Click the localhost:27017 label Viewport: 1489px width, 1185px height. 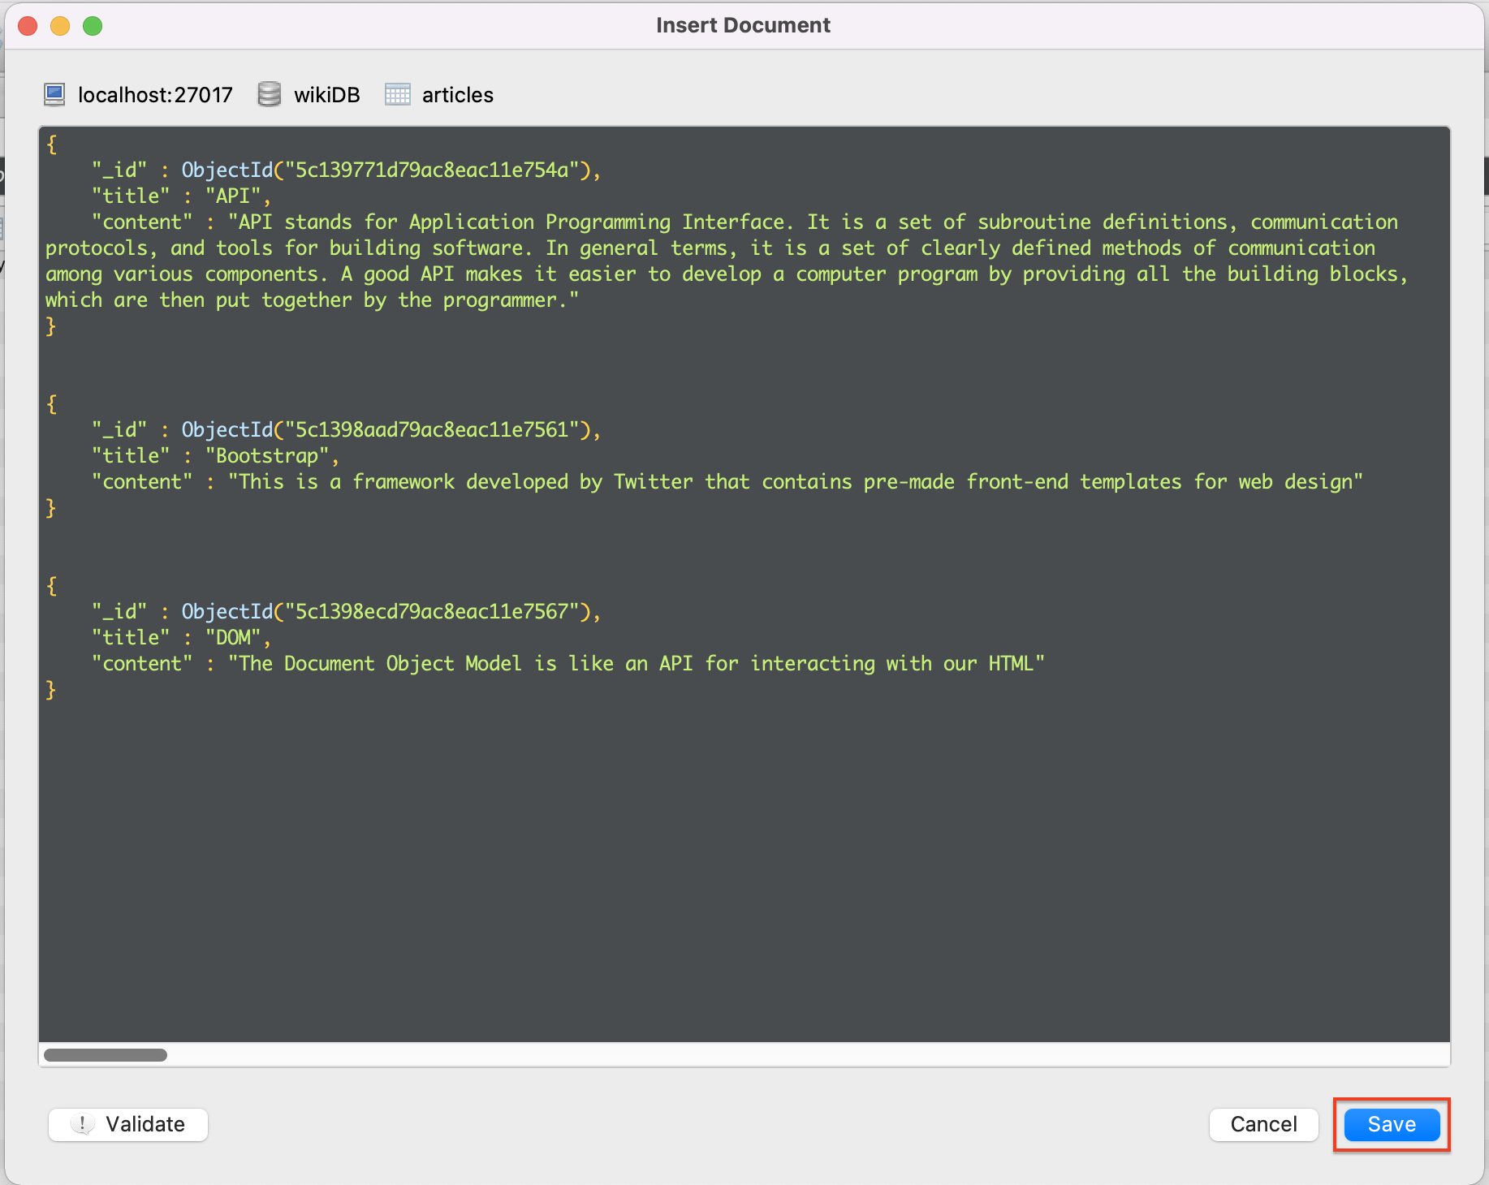pos(155,95)
